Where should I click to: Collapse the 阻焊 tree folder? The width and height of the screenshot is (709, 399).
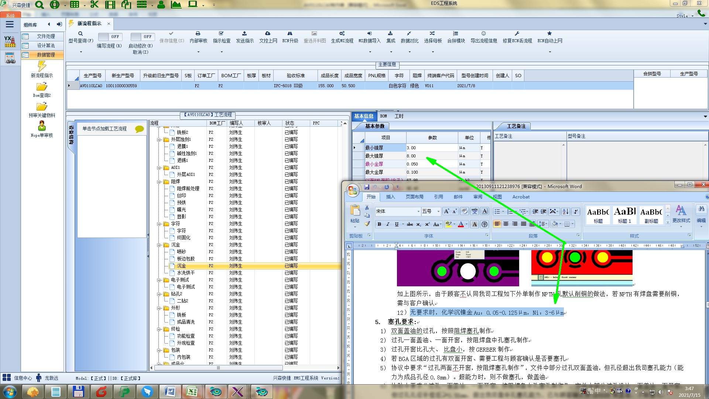[x=159, y=182]
